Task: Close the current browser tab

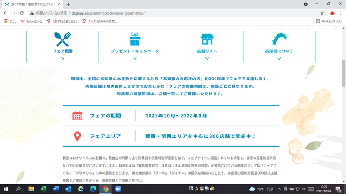Action: point(59,4)
